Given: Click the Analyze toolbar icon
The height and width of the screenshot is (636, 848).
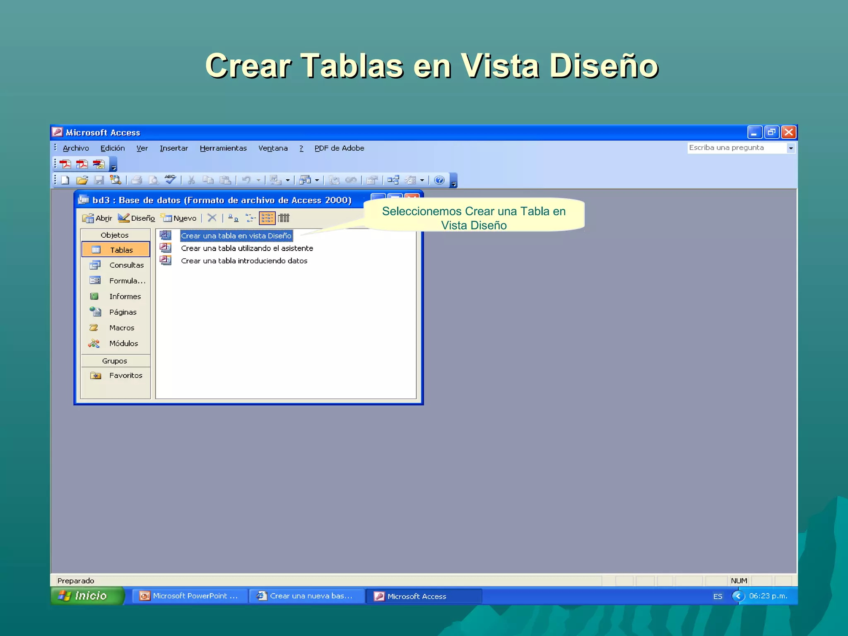Looking at the screenshot, I should pyautogui.click(x=305, y=180).
